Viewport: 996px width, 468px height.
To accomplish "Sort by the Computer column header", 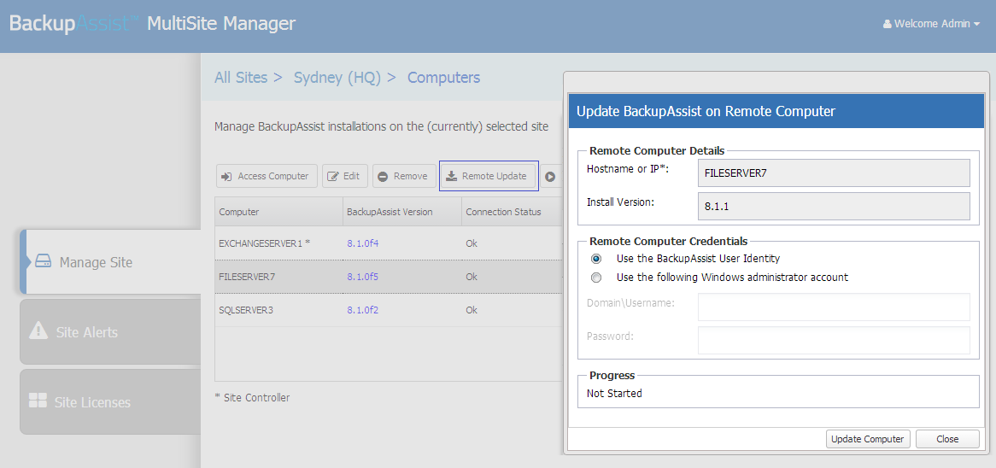I will point(278,212).
